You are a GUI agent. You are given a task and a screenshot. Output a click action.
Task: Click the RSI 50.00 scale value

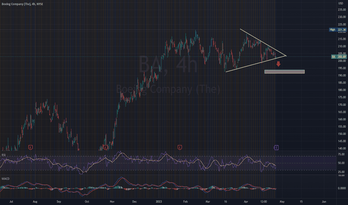(341, 163)
